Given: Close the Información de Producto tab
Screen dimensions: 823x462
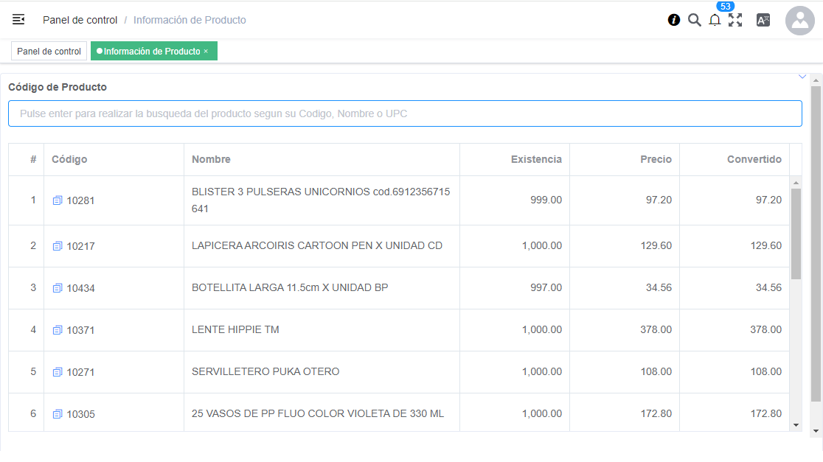Looking at the screenshot, I should [x=206, y=52].
